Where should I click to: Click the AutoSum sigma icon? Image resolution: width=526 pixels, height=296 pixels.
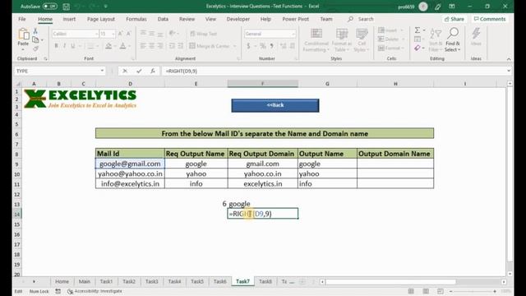click(x=418, y=30)
